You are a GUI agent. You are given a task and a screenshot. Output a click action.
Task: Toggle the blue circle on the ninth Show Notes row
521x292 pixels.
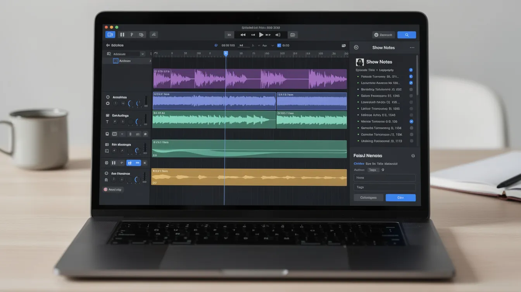(x=411, y=122)
